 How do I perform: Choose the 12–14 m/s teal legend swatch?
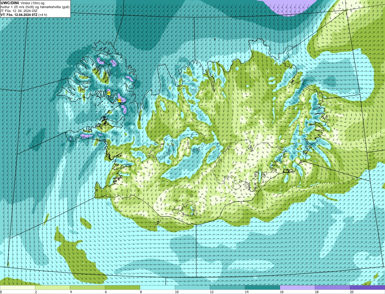pyautogui.click(x=227, y=288)
